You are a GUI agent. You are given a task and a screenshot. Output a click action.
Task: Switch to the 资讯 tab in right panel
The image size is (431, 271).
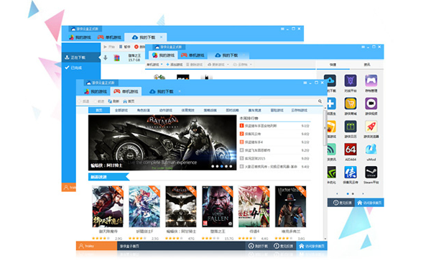coord(367,65)
